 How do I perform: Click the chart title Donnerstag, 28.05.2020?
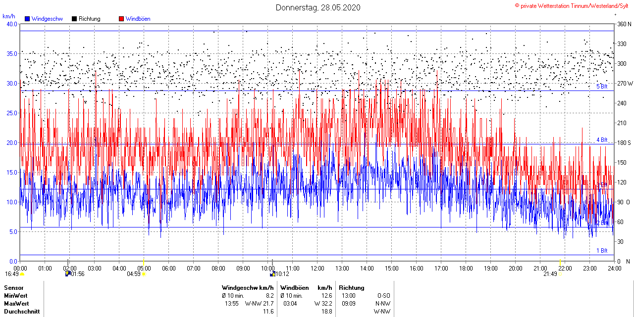pos(318,7)
